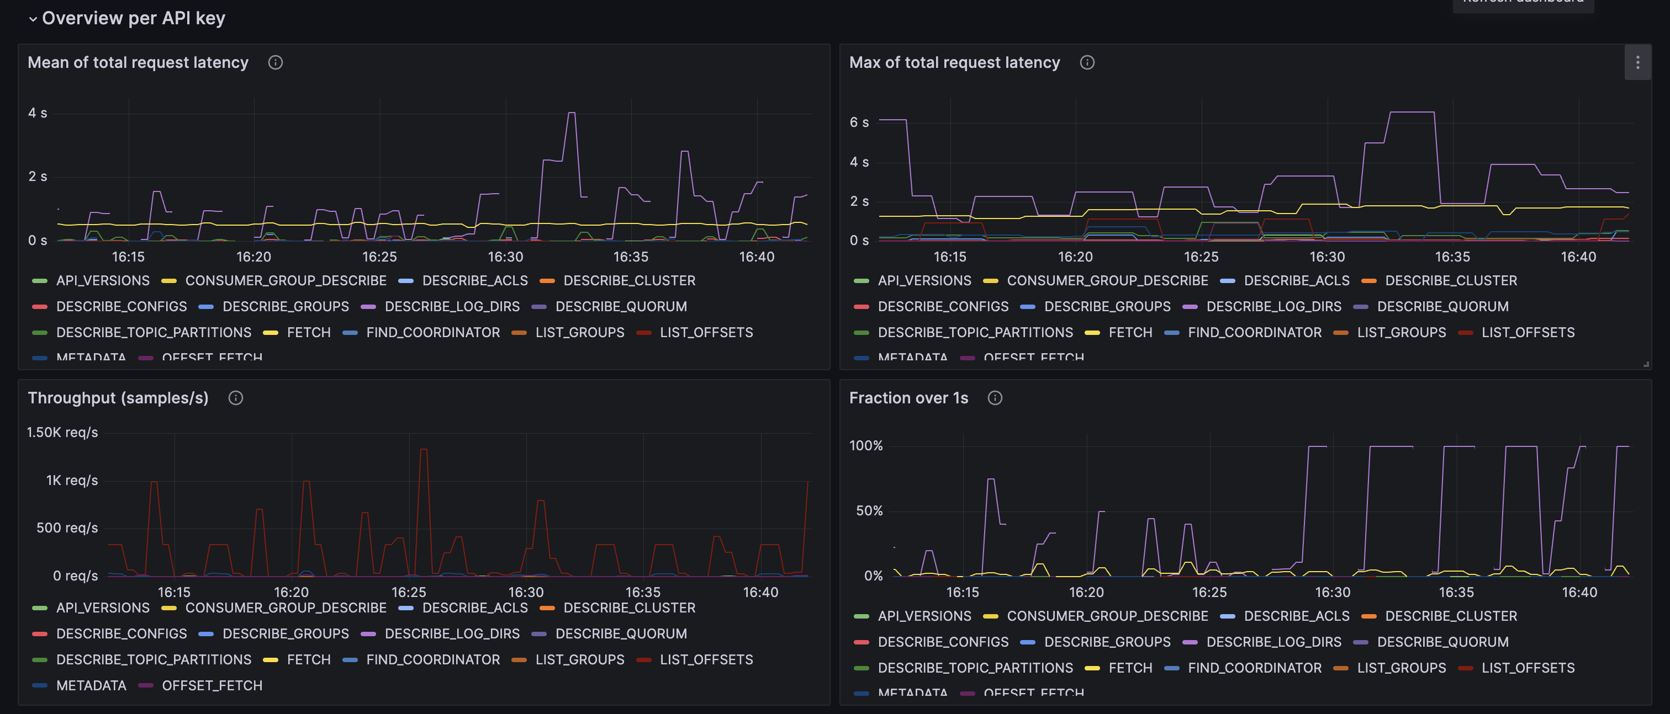Toggle DESCRIBE_LOG_DIRS label in Fraction over 1s legend
This screenshot has width=1670, height=714.
1273,642
